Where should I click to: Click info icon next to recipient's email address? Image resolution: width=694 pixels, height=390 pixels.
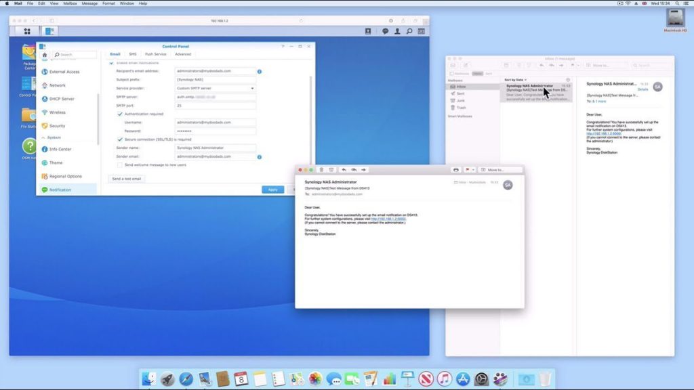260,71
